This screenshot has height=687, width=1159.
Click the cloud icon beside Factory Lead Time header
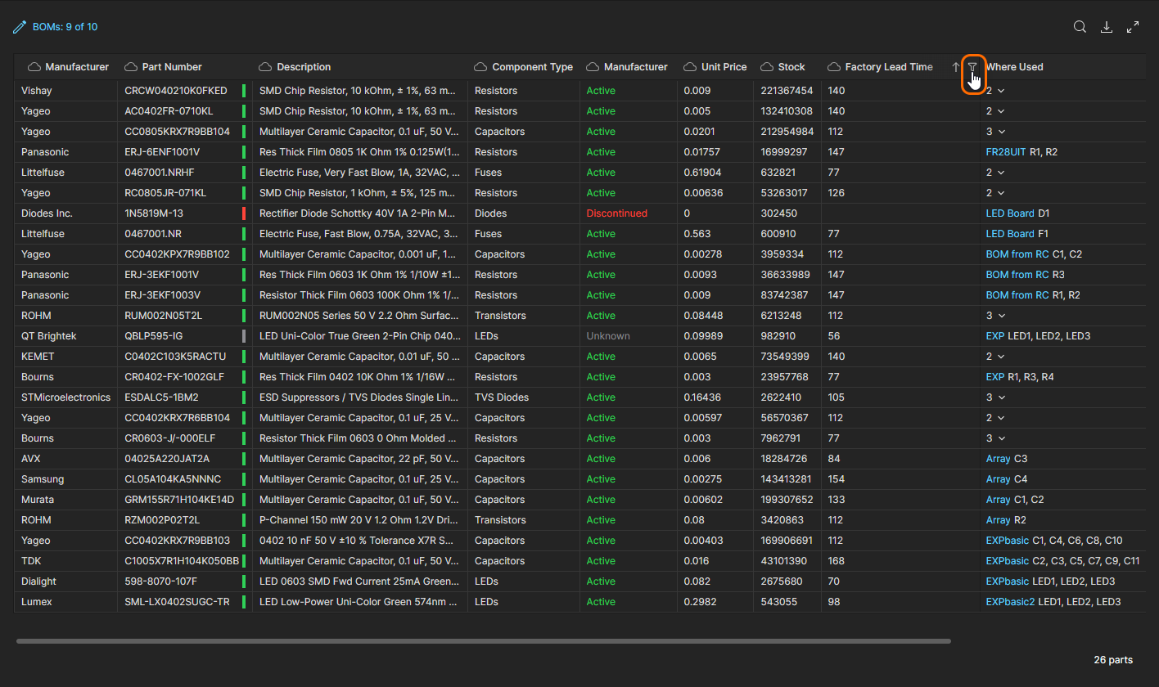point(834,67)
